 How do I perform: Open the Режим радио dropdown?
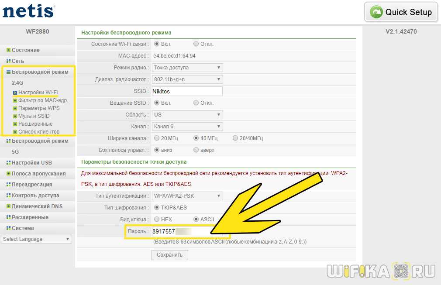click(187, 68)
